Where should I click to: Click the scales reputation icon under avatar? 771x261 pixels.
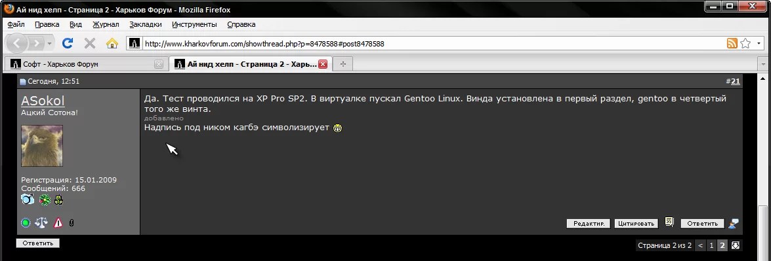pyautogui.click(x=42, y=222)
